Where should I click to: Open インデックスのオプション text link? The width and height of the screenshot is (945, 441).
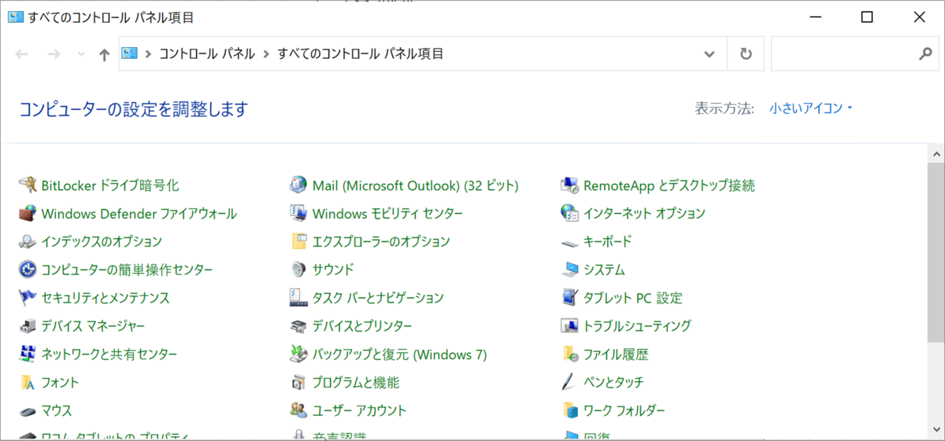tap(102, 241)
